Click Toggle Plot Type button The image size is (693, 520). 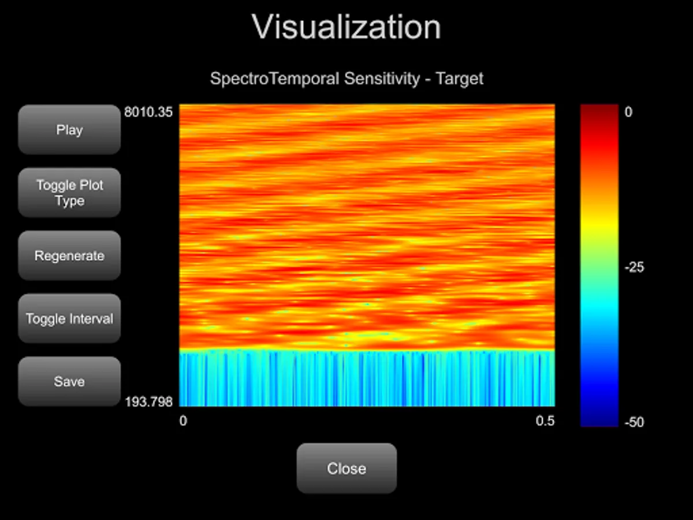click(x=69, y=193)
